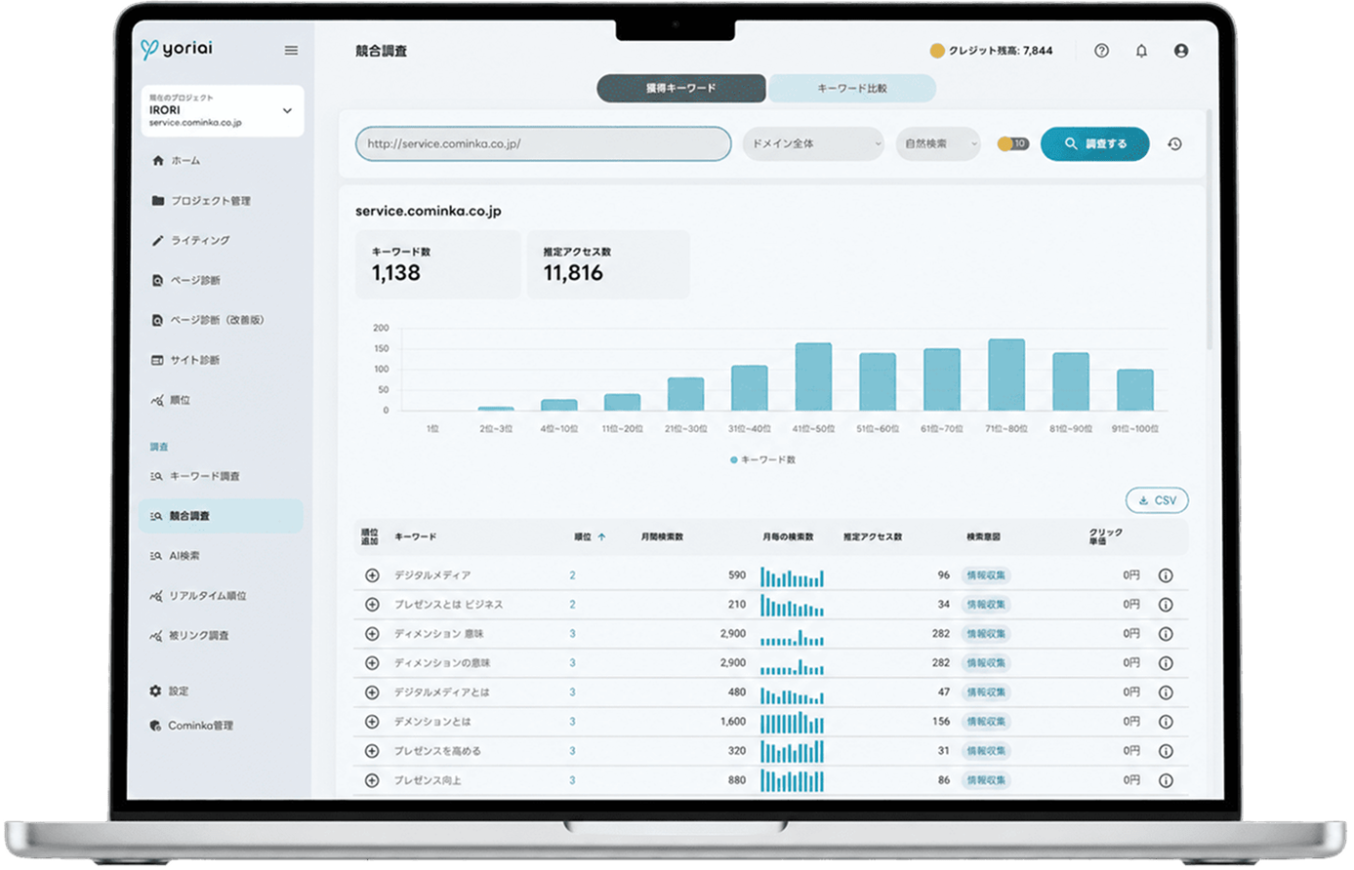The height and width of the screenshot is (870, 1354).
Task: Open the user account avatar icon
Action: [1181, 51]
